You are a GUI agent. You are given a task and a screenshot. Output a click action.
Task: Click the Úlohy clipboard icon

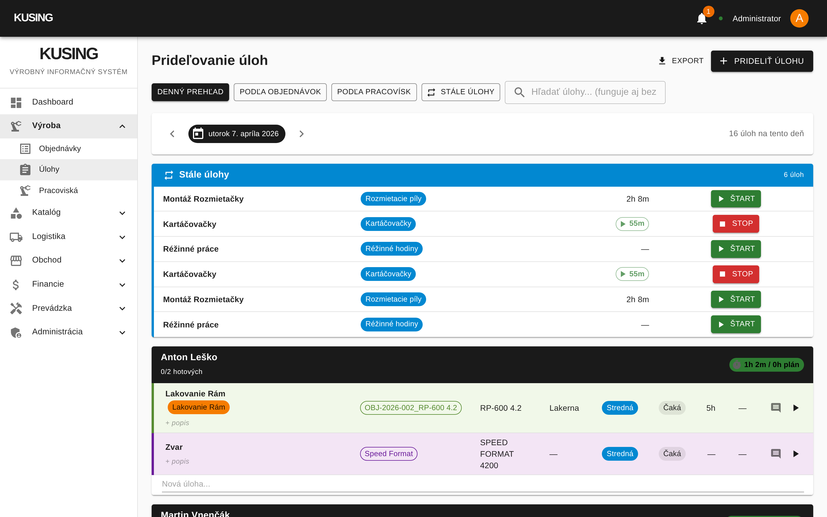tap(25, 169)
